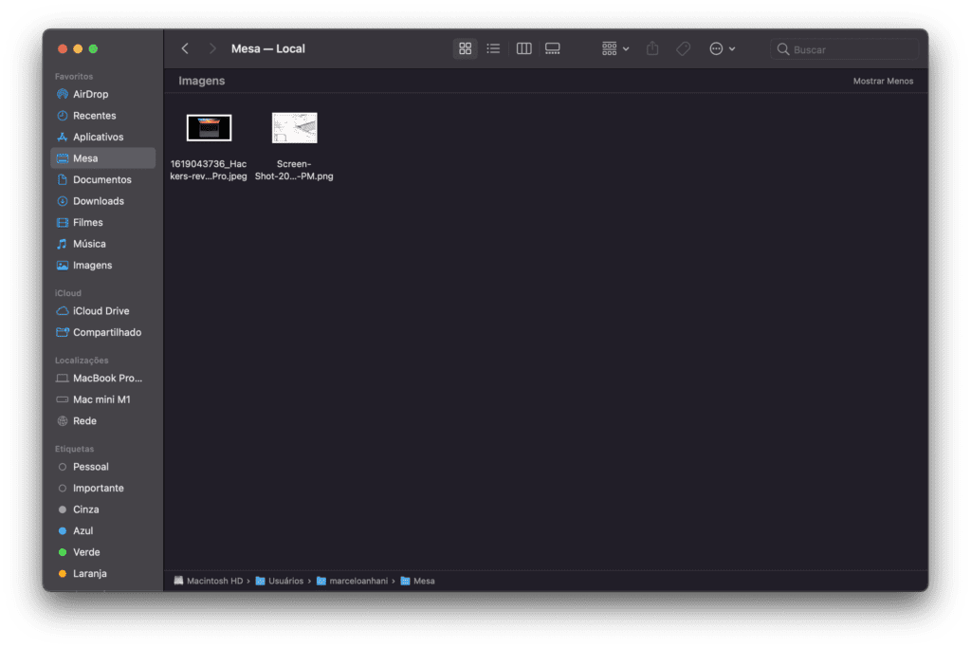Viewport: 971px width, 648px height.
Task: Select the Azul blue tag
Action: point(82,530)
